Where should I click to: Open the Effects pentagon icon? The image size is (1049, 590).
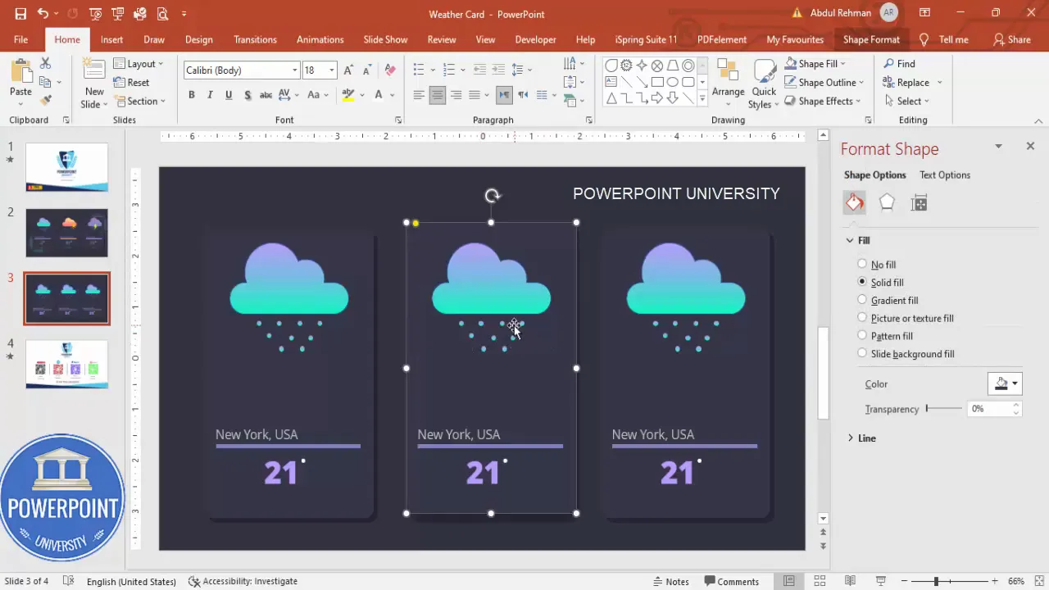[x=887, y=202]
